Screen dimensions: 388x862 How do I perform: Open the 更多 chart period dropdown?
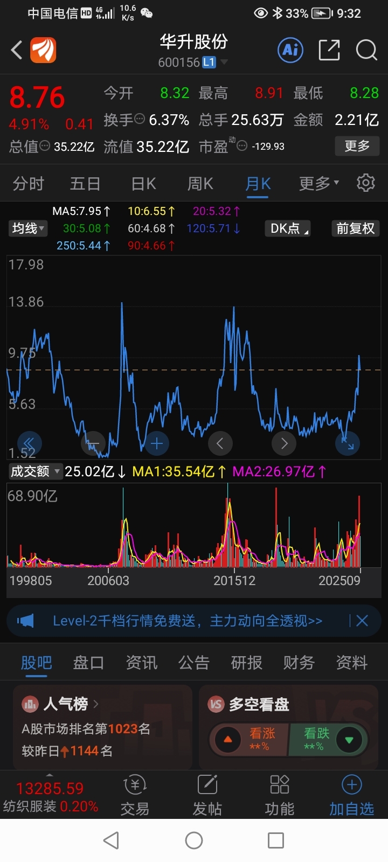point(319,183)
